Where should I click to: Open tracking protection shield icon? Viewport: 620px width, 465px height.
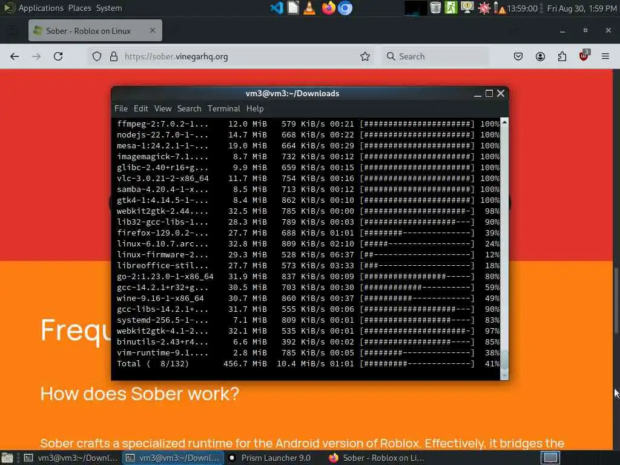[x=97, y=56]
